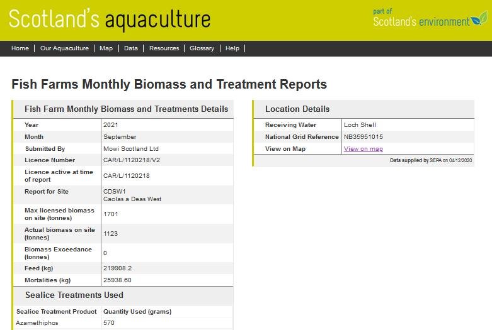Open the Our Aquaculture menu
The width and height of the screenshot is (492, 330).
click(64, 48)
